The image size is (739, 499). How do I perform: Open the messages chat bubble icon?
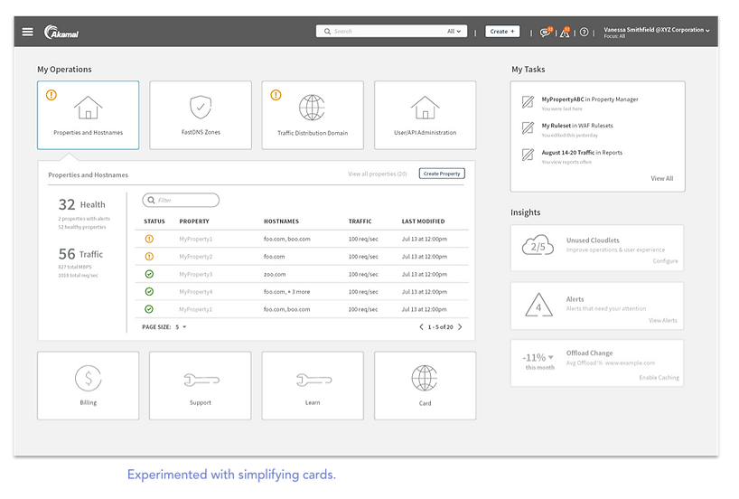tap(546, 32)
